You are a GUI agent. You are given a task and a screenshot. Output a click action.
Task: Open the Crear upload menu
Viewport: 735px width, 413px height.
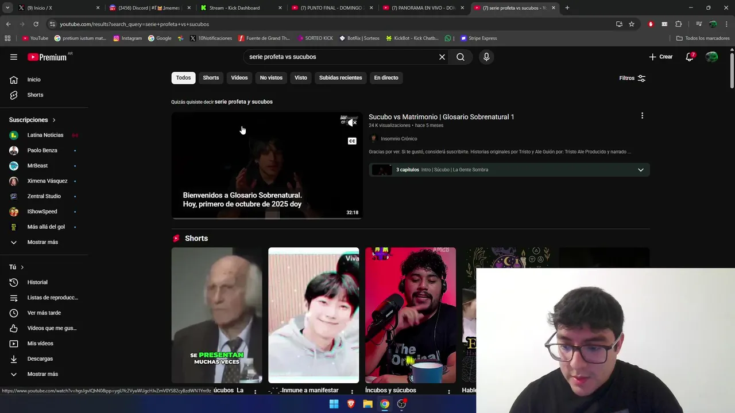(x=660, y=57)
